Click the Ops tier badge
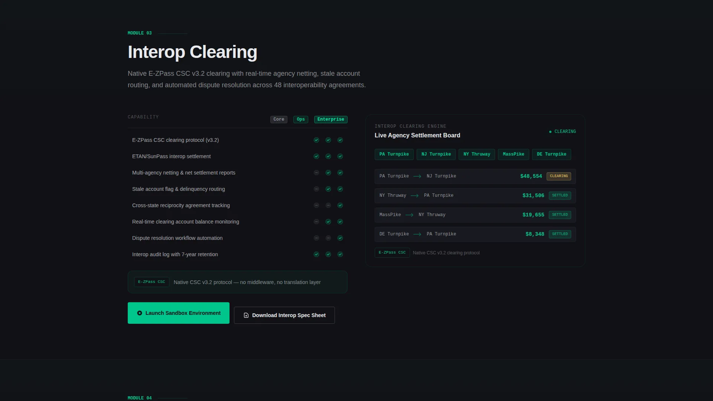Screen dimensions: 713x401 click(301, 120)
